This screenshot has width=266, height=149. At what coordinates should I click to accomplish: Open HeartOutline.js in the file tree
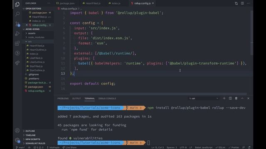38,50
